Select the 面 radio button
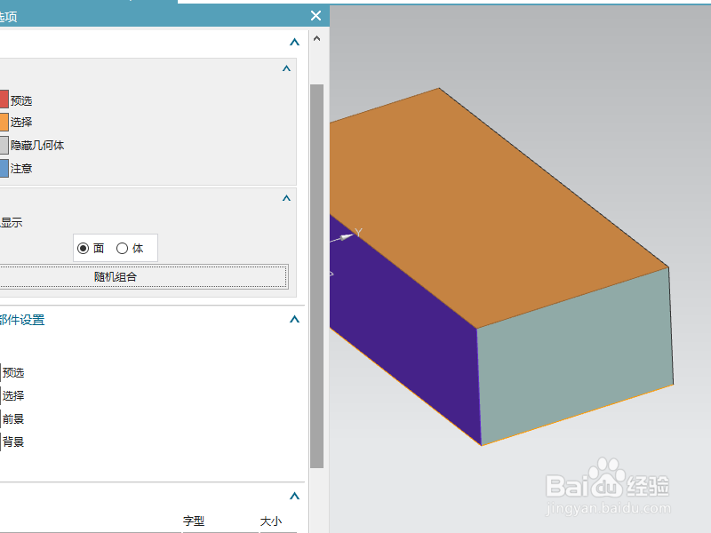Screen dimensions: 711x533 tap(83, 249)
